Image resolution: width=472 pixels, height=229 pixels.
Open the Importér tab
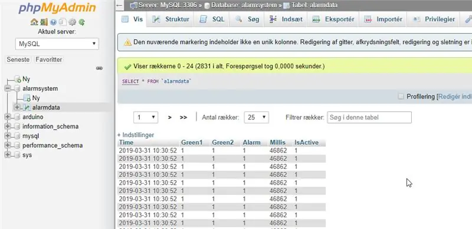coord(383,19)
